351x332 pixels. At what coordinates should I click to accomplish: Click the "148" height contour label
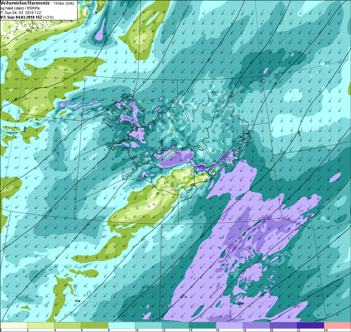tap(15, 100)
